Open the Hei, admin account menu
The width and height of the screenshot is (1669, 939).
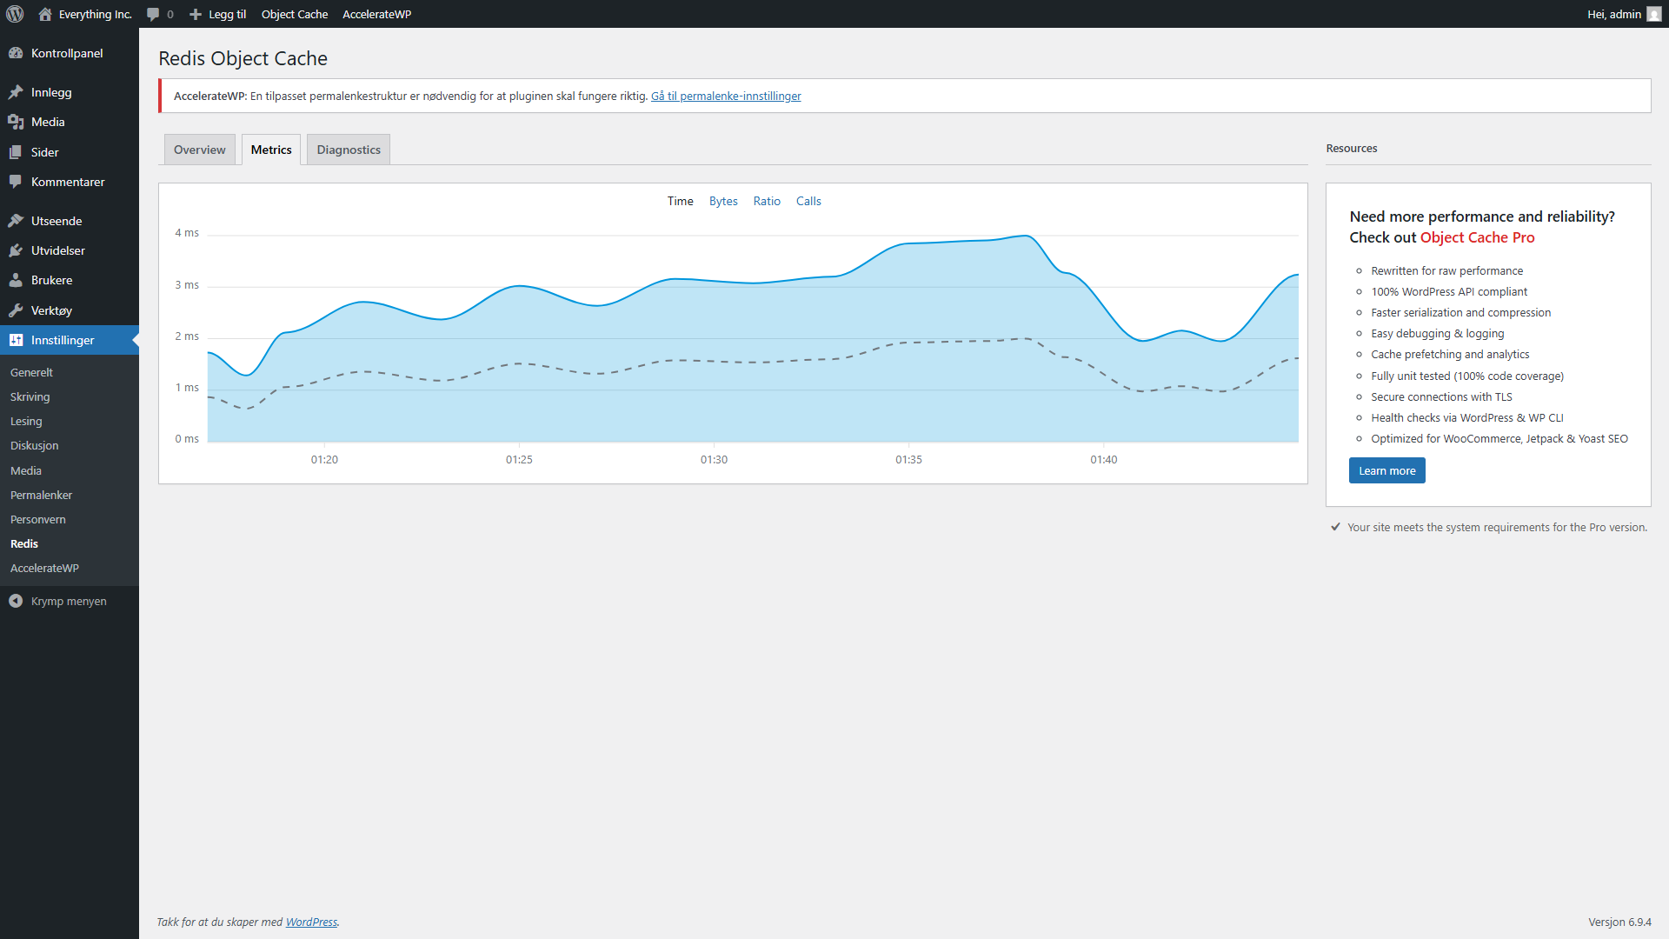[1624, 14]
